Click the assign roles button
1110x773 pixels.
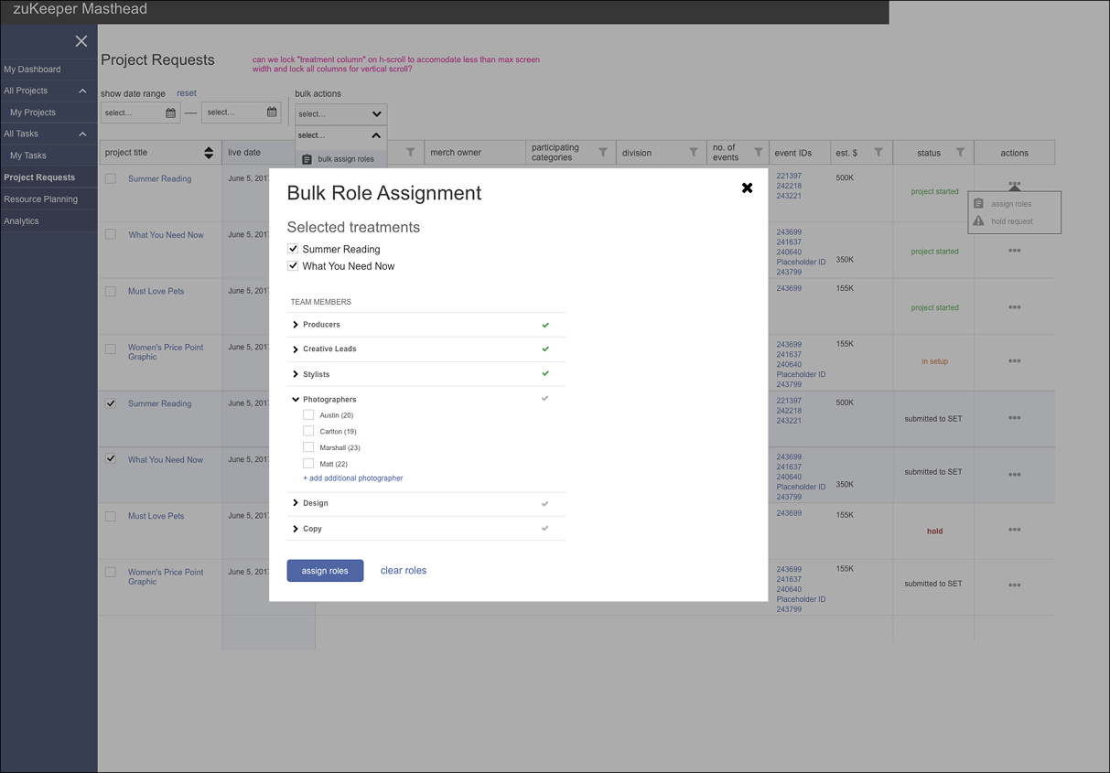pos(325,570)
